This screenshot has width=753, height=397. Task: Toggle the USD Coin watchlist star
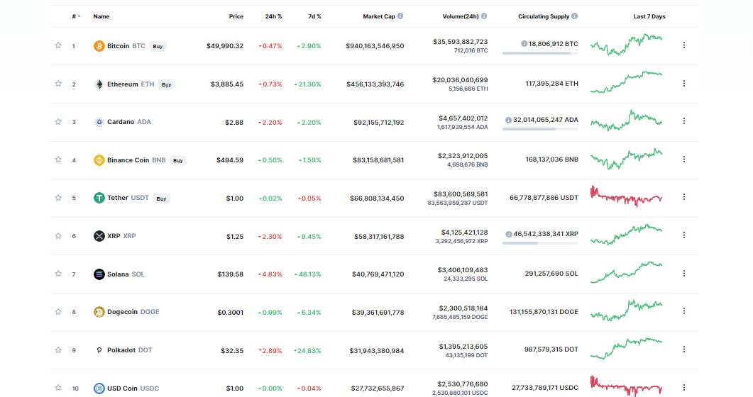tap(58, 387)
